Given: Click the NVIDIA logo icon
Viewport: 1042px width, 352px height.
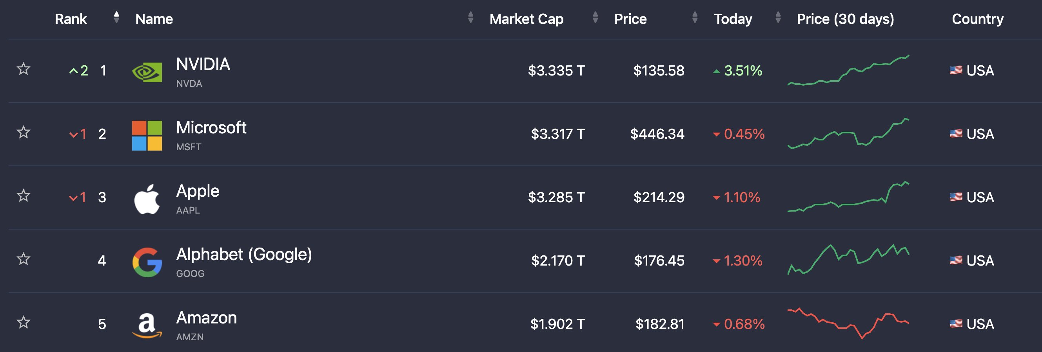Looking at the screenshot, I should point(147,72).
